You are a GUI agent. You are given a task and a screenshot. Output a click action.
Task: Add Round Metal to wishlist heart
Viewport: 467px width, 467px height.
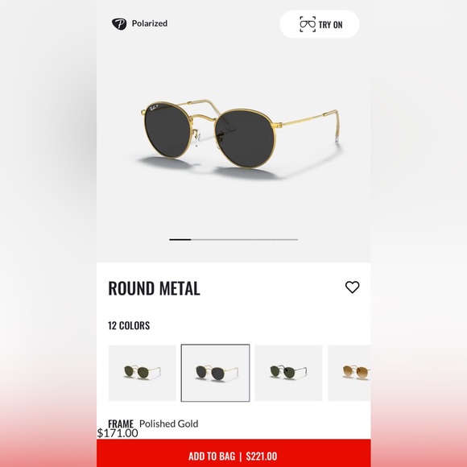(352, 287)
